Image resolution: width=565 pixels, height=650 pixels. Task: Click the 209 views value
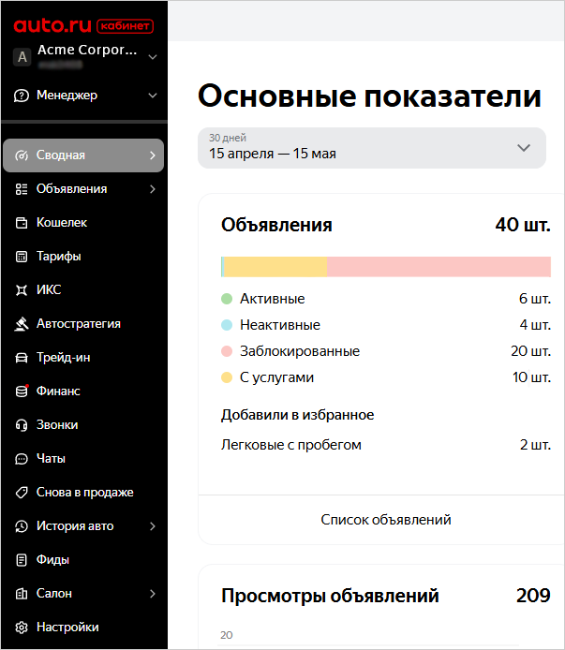[533, 596]
